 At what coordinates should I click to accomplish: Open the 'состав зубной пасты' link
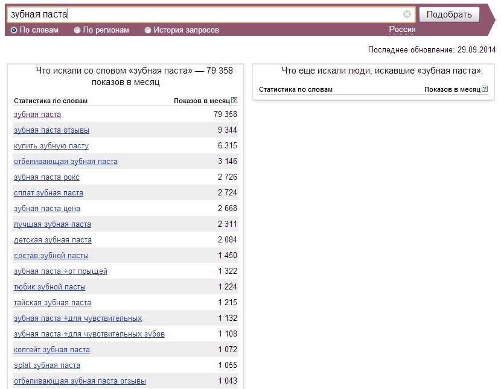[x=51, y=255]
